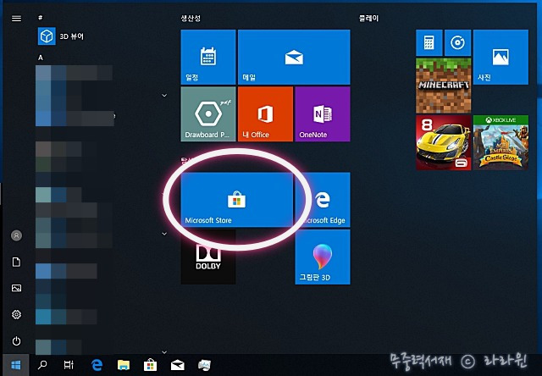Open the 메일 tile

(x=294, y=57)
